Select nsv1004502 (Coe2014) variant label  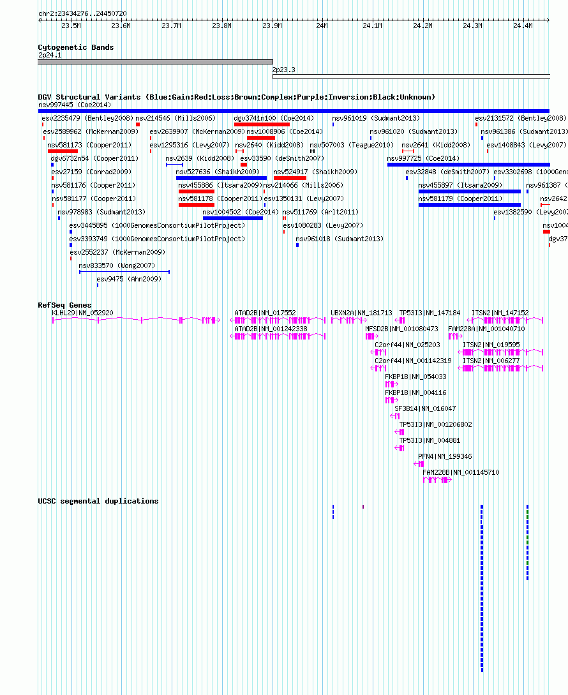click(x=241, y=212)
